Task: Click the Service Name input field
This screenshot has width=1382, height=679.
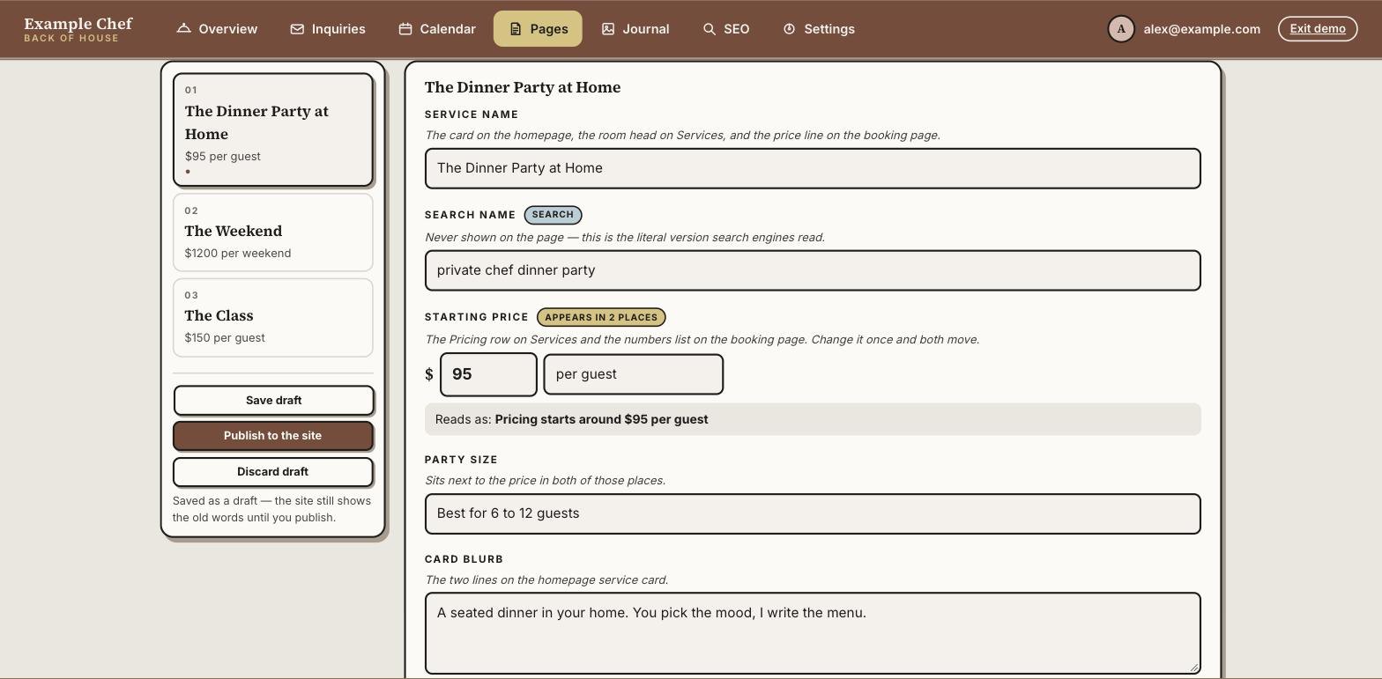Action: (813, 168)
